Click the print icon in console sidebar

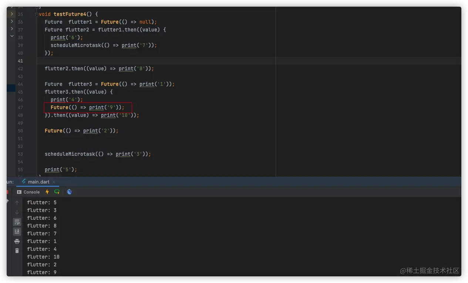[x=17, y=241]
